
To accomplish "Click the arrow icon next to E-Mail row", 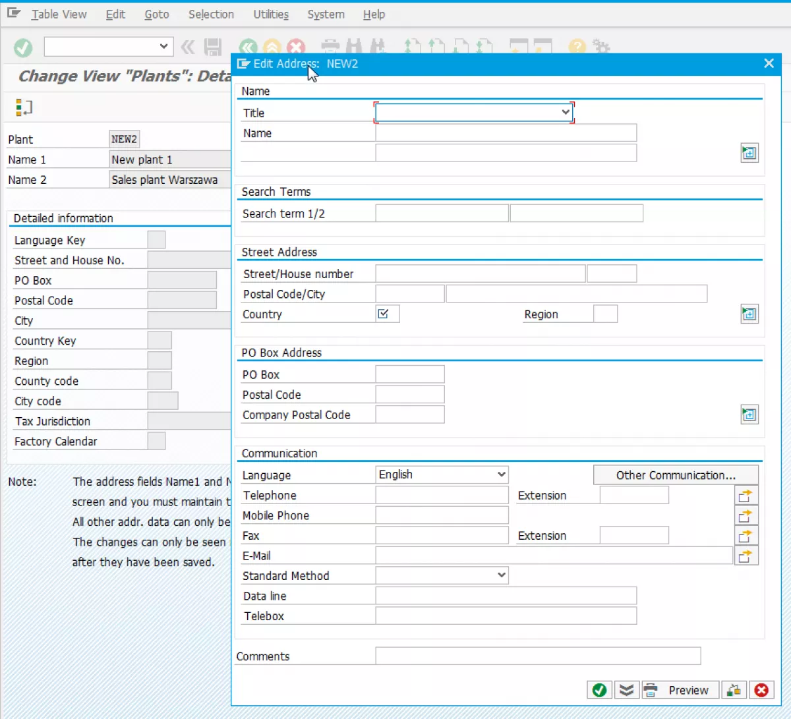I will [746, 556].
